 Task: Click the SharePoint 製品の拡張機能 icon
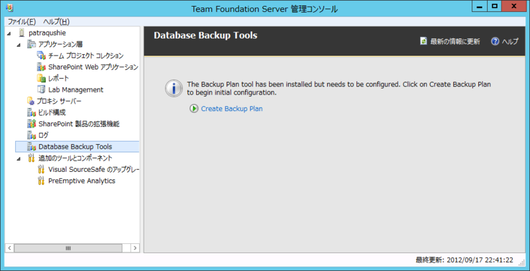click(31, 124)
